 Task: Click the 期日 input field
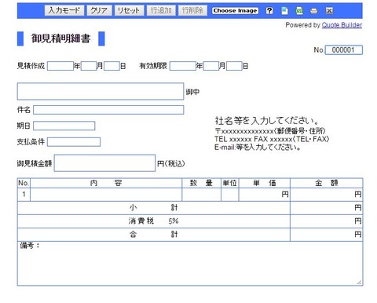point(64,126)
